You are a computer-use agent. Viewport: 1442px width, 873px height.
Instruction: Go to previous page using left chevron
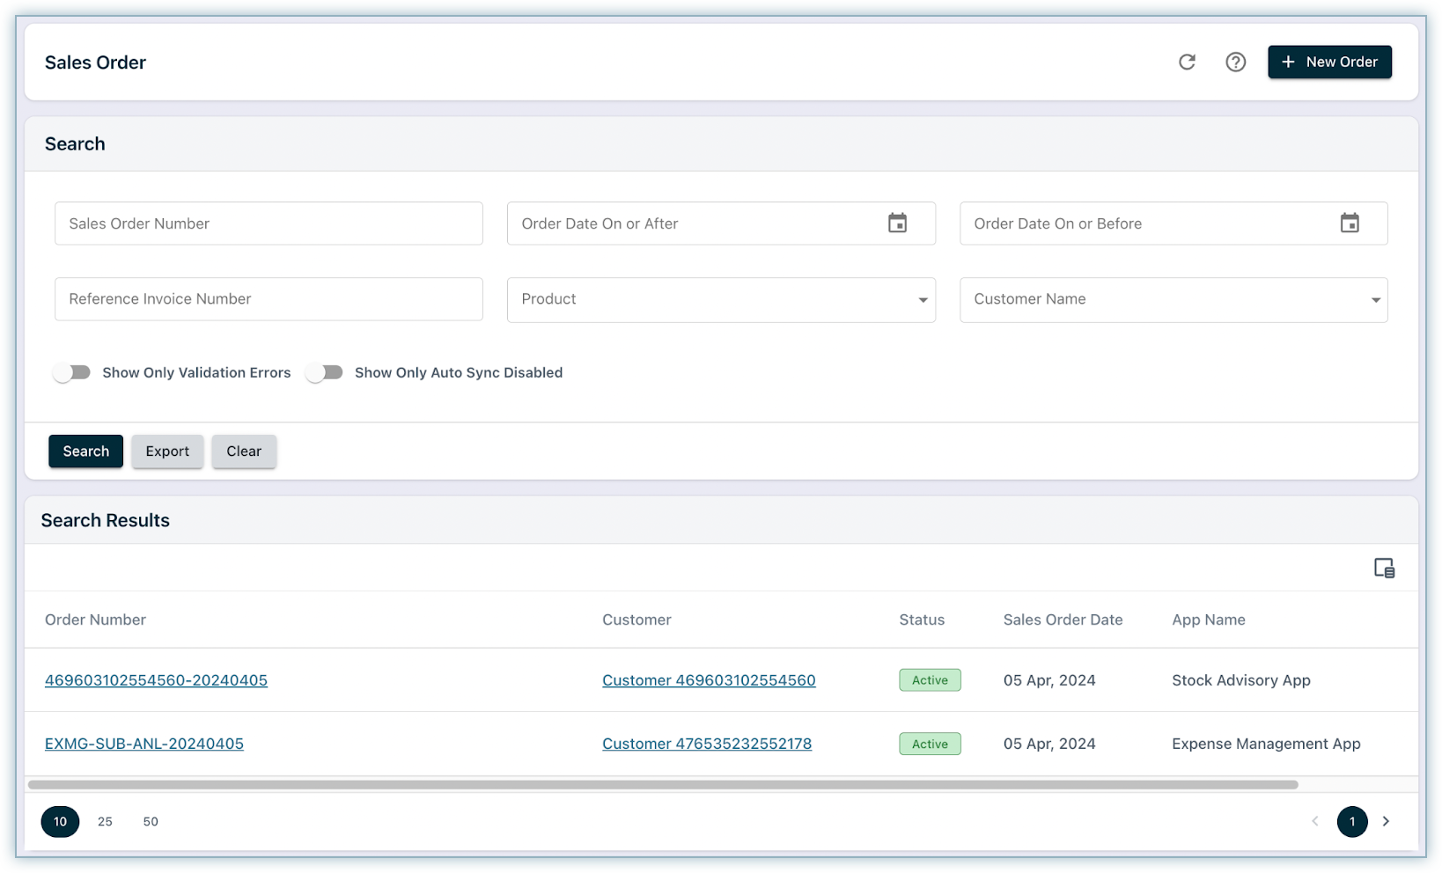click(1315, 821)
